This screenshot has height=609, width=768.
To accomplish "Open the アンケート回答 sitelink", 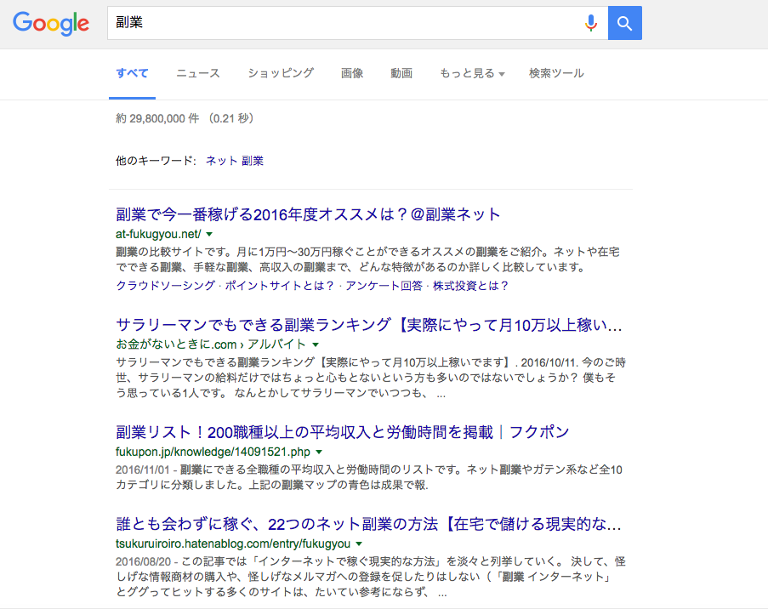I will point(384,286).
